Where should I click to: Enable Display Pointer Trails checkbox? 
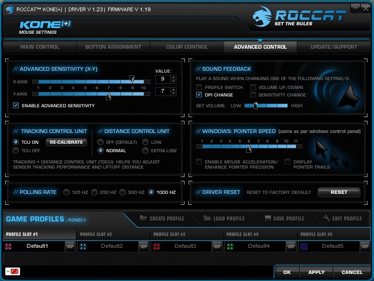pos(287,162)
